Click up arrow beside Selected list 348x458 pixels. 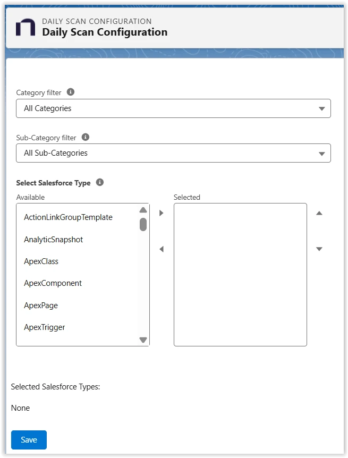pyautogui.click(x=319, y=213)
